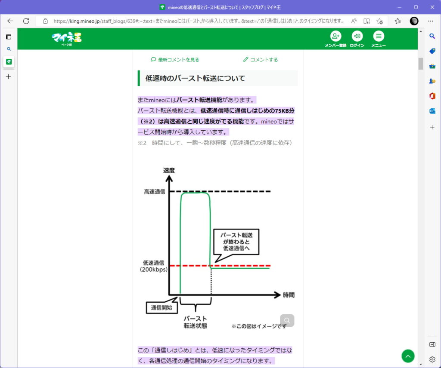Click the page vertical scrollbar thumb

click(420, 64)
